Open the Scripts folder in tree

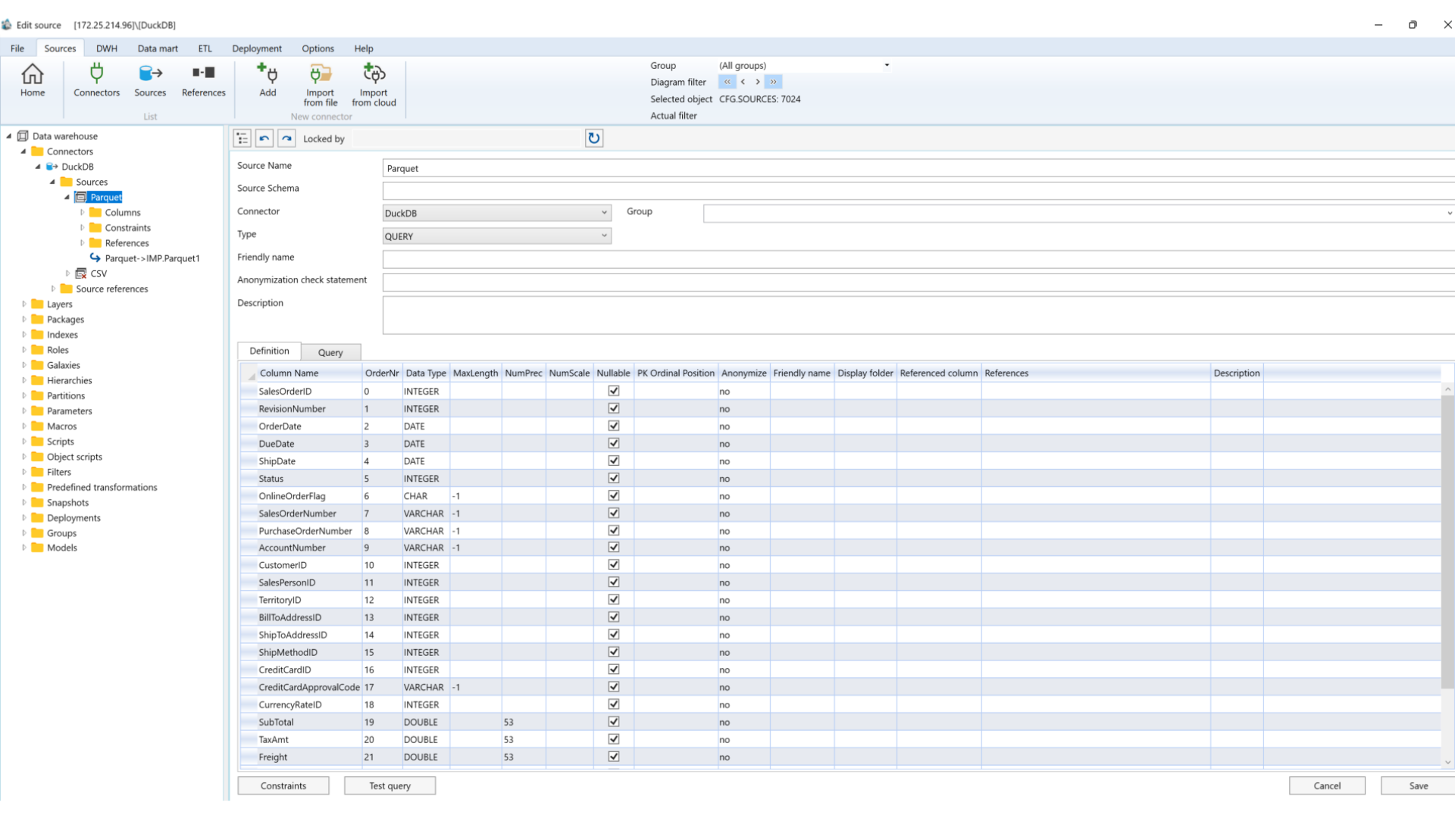point(60,442)
